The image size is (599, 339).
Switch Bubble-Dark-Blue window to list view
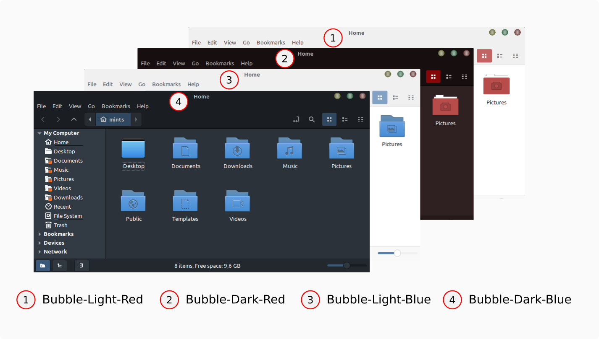345,119
